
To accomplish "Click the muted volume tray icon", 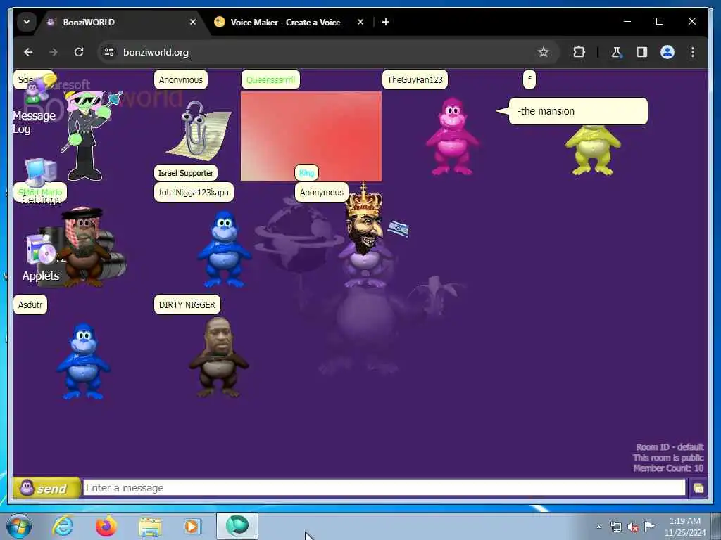I will pos(633,527).
